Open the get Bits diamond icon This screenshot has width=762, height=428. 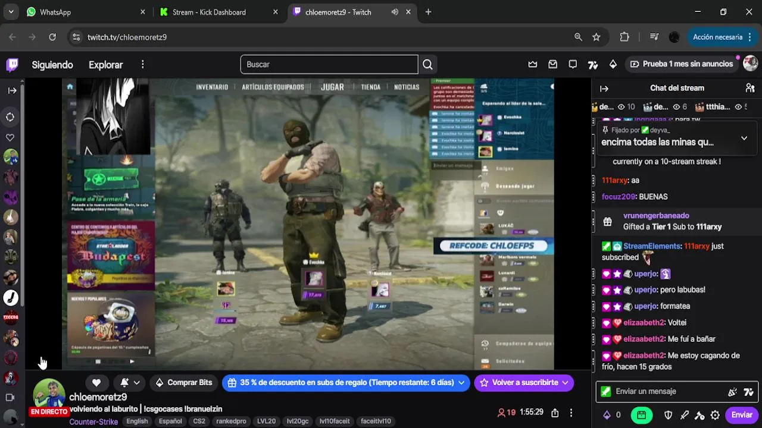tap(613, 64)
